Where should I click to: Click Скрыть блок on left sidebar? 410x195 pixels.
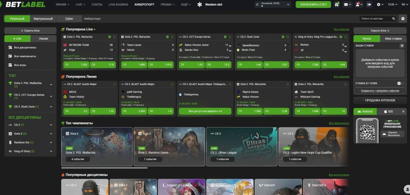pyautogui.click(x=30, y=30)
